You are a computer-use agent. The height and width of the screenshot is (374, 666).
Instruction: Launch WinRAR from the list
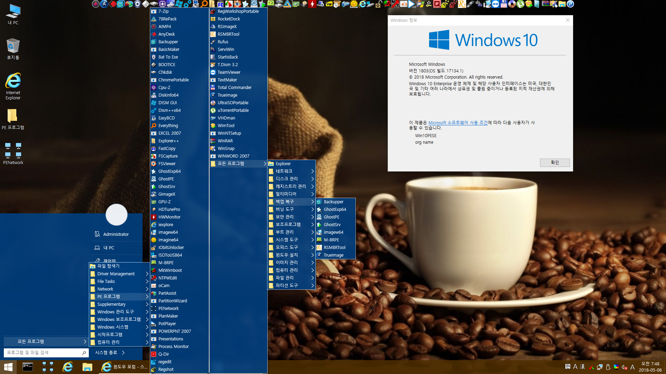tap(238, 141)
